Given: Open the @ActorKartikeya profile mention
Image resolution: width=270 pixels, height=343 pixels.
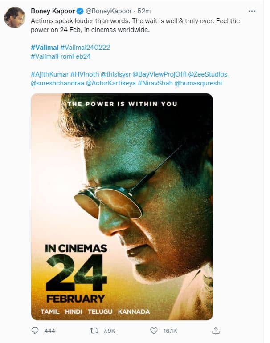Looking at the screenshot, I should (111, 83).
